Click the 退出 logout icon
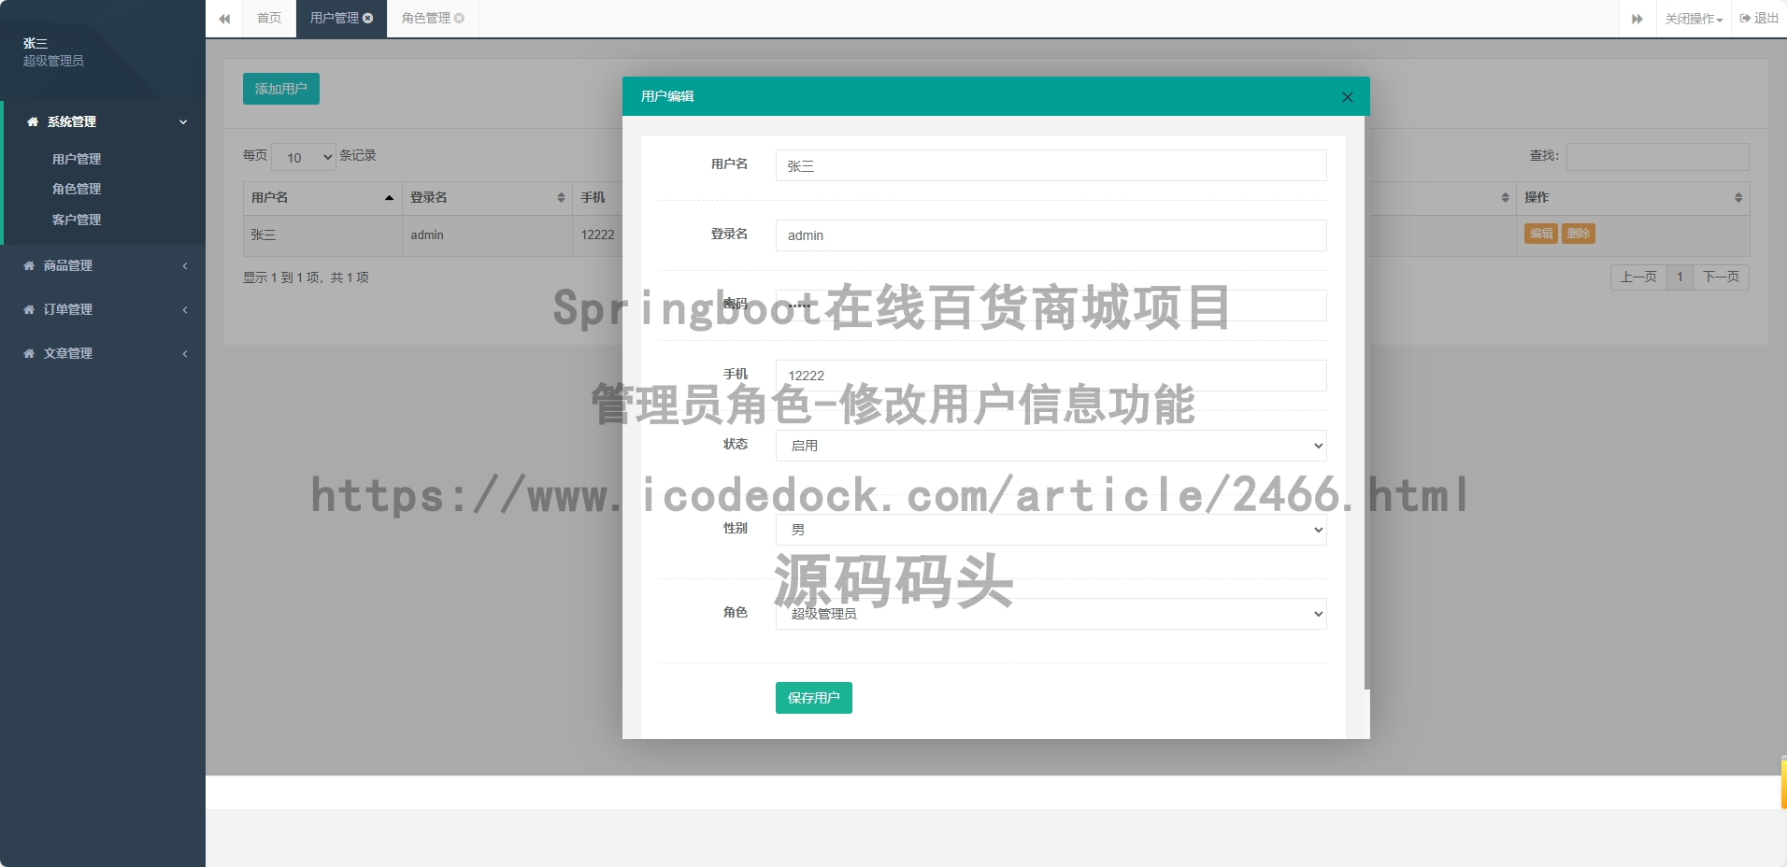This screenshot has height=867, width=1787. (x=1745, y=18)
